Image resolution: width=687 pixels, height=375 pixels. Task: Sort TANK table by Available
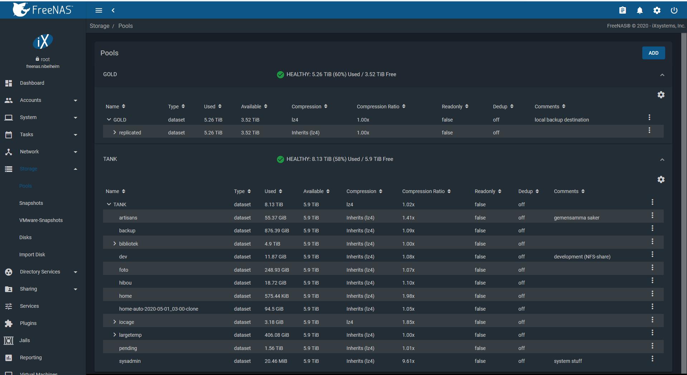pyautogui.click(x=317, y=191)
